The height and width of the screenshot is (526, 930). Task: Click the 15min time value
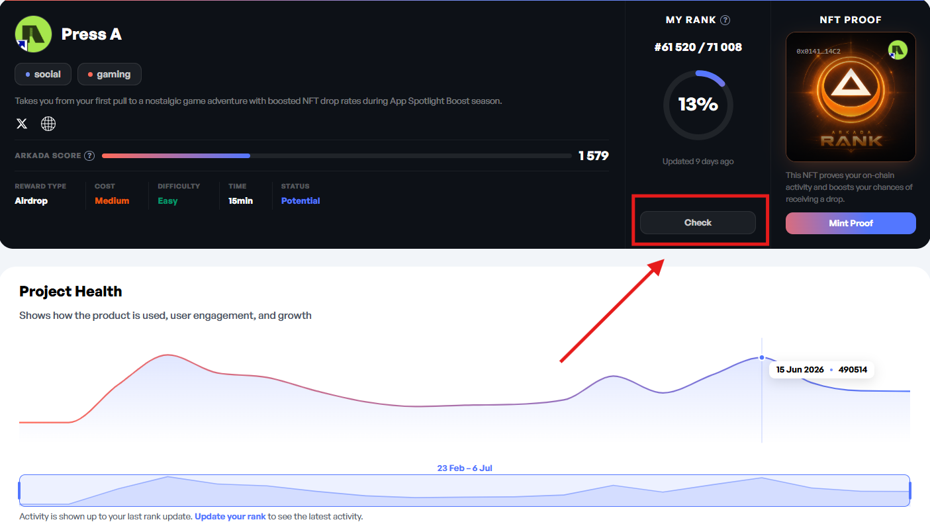[240, 200]
